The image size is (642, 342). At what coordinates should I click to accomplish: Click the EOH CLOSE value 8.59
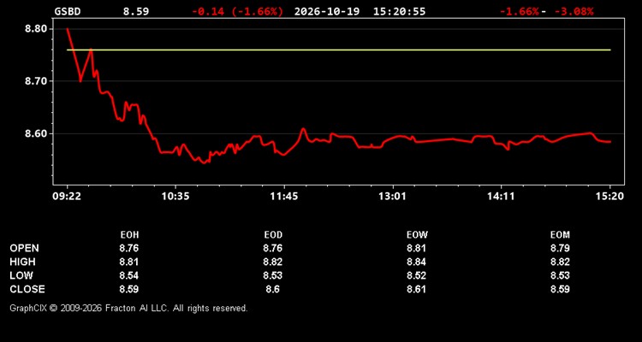pyautogui.click(x=129, y=289)
